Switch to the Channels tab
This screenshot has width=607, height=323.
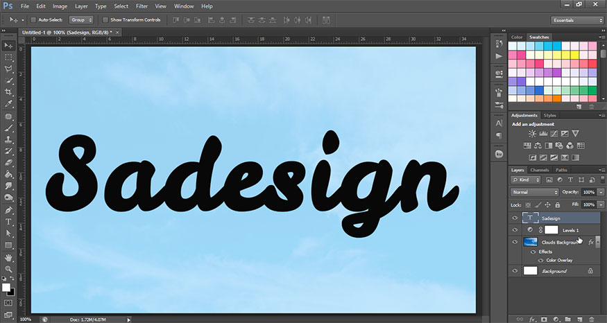tap(540, 170)
